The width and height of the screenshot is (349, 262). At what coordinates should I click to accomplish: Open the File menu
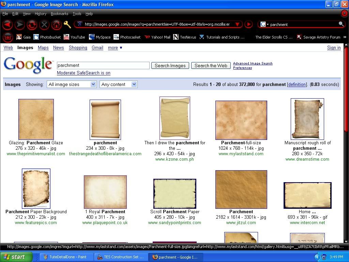[x=5, y=14]
